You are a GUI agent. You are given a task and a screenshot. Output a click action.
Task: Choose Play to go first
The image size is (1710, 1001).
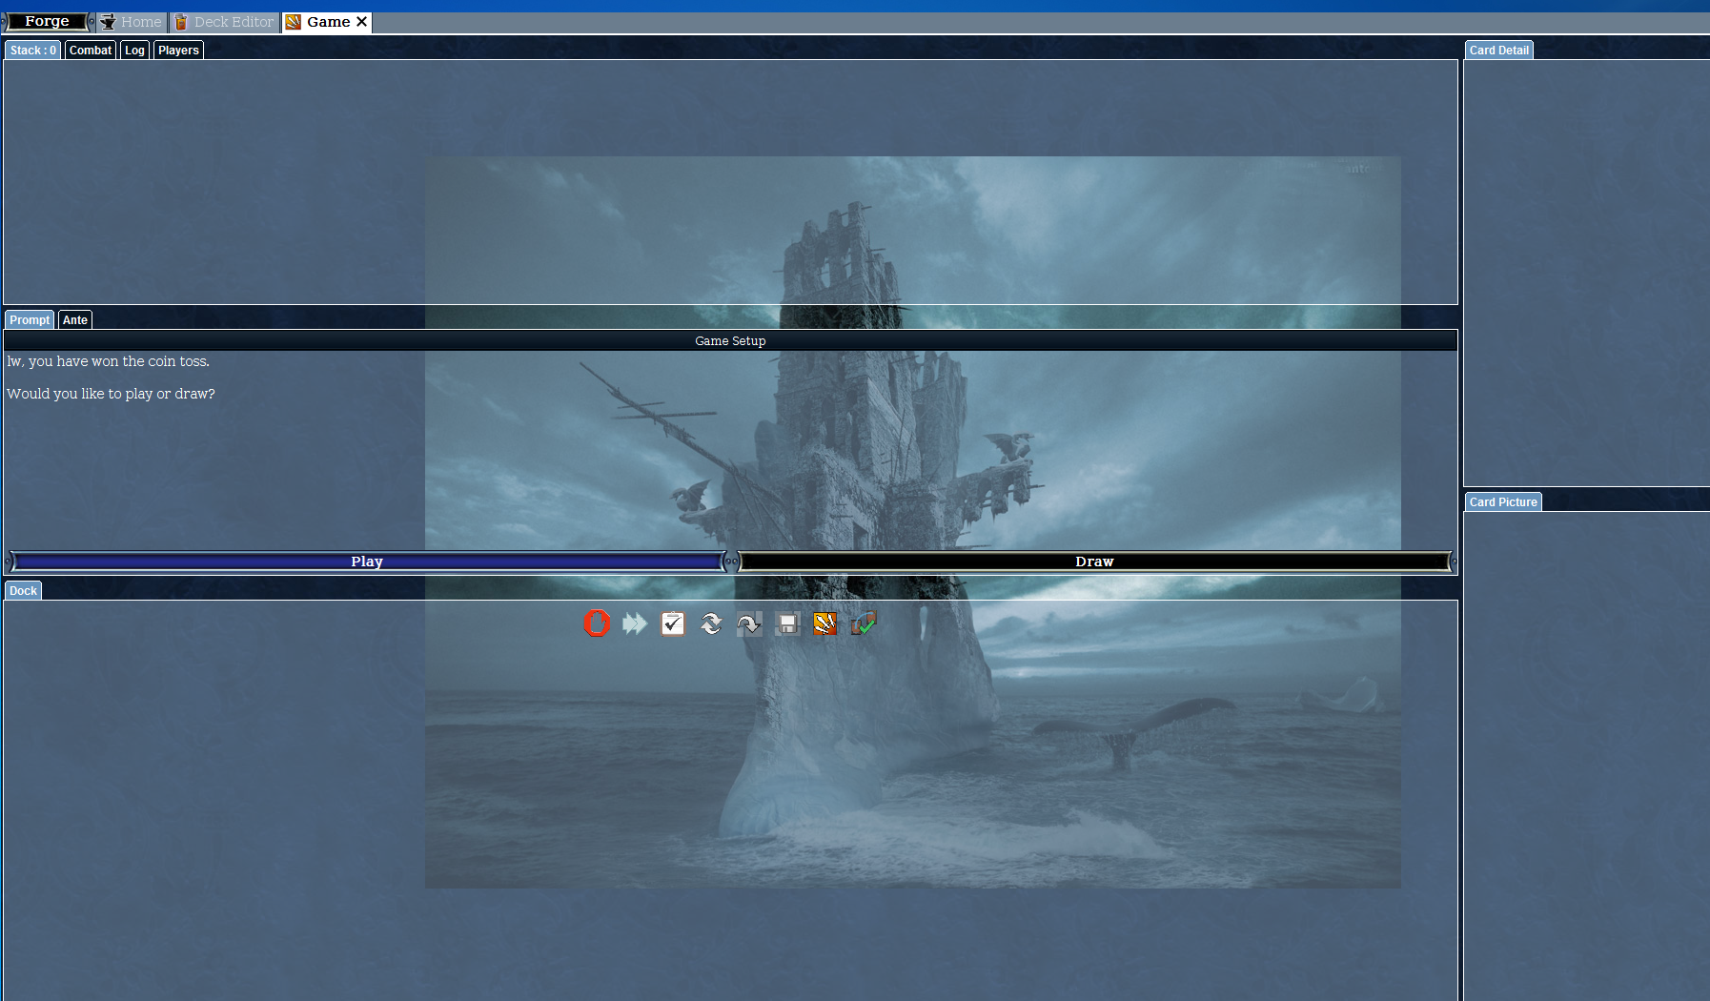coord(367,562)
